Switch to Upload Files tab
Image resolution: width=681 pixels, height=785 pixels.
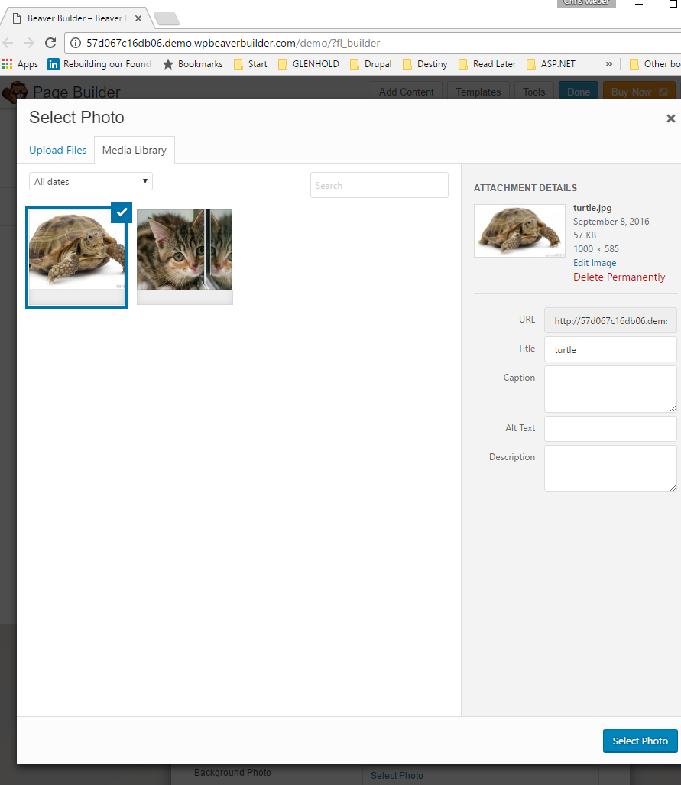click(57, 150)
